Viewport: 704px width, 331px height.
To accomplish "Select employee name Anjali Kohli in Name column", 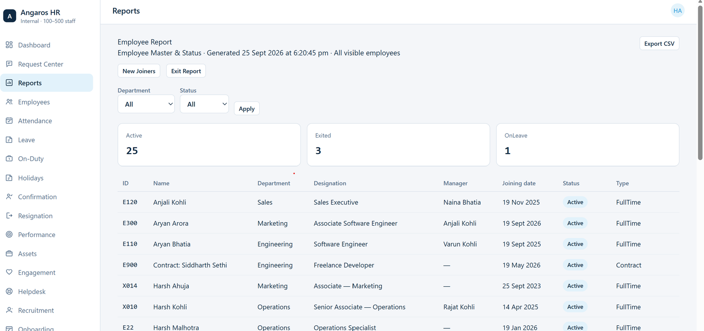I will pyautogui.click(x=170, y=202).
